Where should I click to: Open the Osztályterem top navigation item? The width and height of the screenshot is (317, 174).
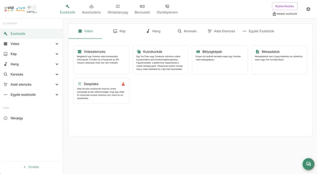click(x=167, y=9)
